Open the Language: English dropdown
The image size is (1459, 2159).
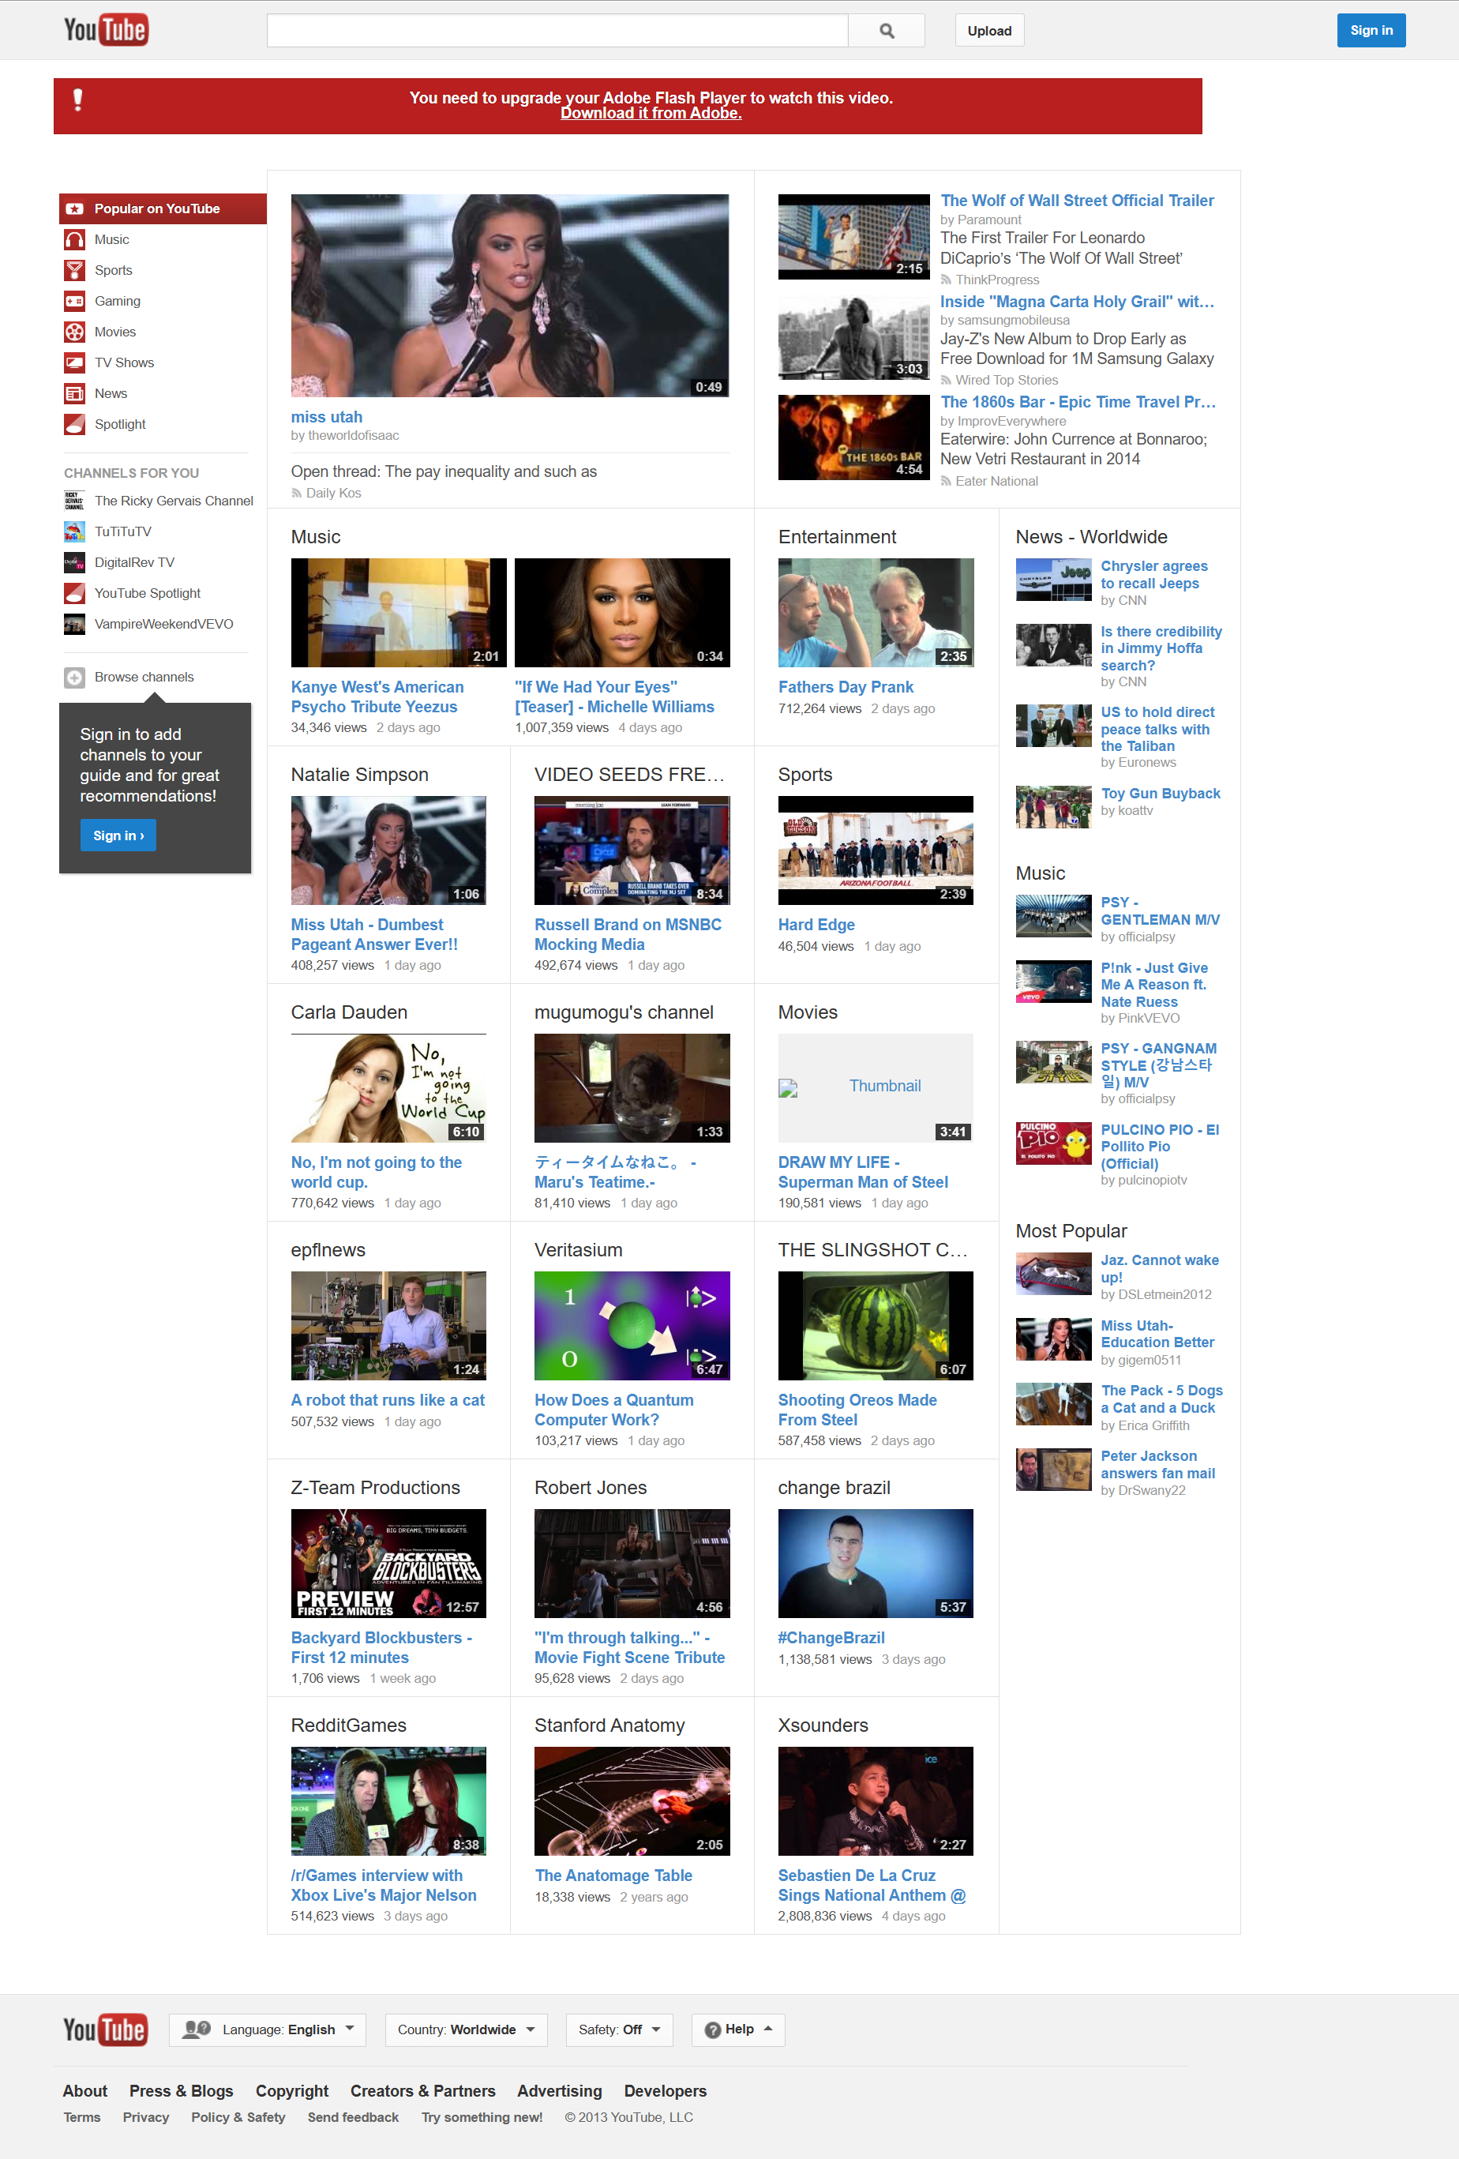tap(268, 2029)
